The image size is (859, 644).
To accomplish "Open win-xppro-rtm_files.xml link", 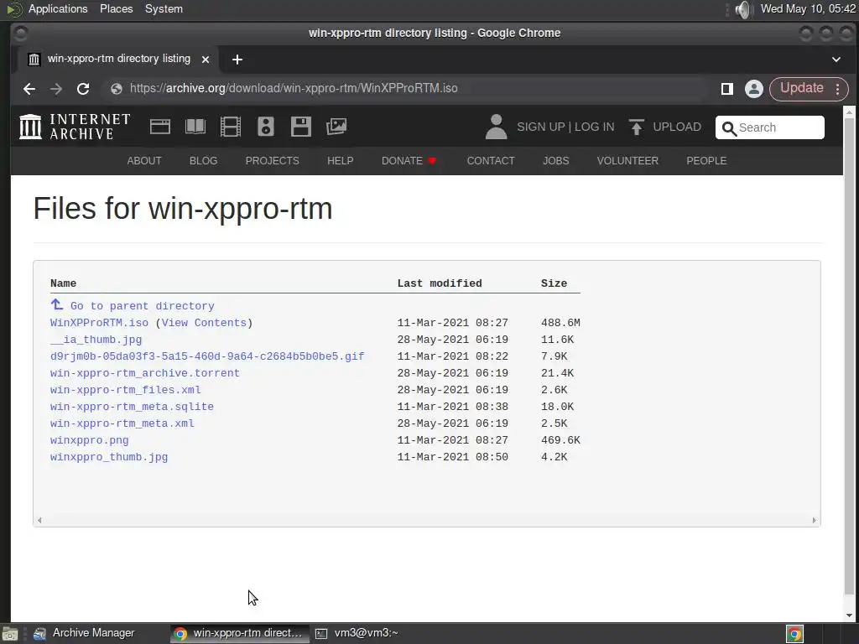I will coord(126,390).
